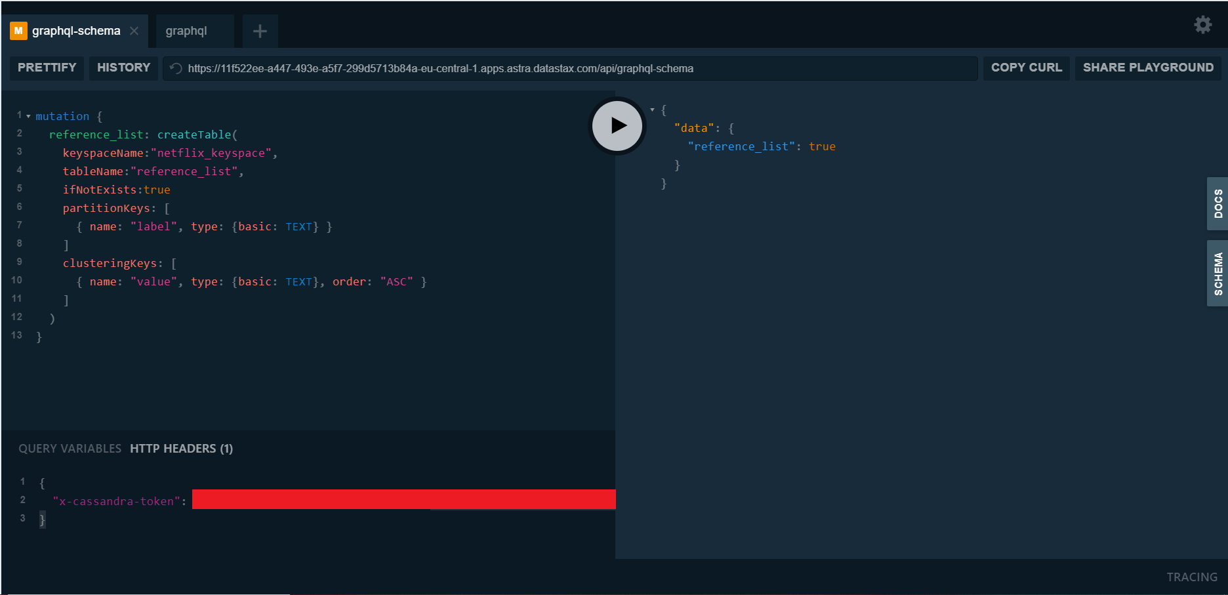
Task: Click the redacted x-cassandra-token value bar
Action: click(x=403, y=499)
